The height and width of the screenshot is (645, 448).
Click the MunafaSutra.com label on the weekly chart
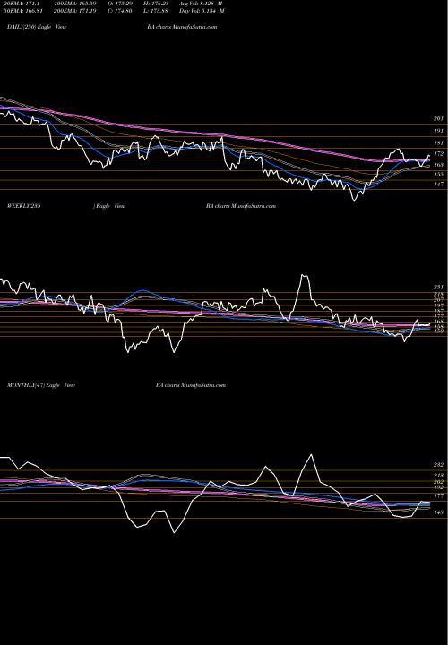[x=252, y=206]
